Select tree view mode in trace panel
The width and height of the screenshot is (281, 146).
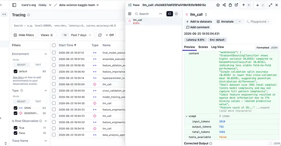[169, 14]
